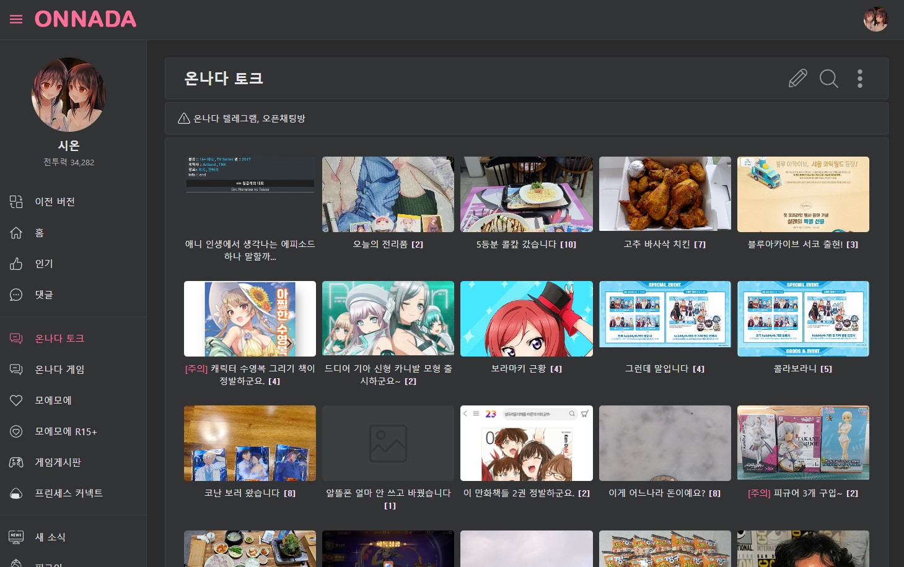This screenshot has height=567, width=904.
Task: Open 프린세스 커넥트 board
Action: coord(68,493)
